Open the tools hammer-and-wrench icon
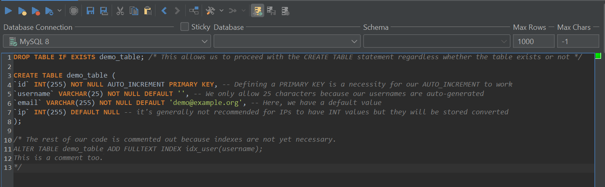This screenshot has height=187, width=605. coord(210,11)
